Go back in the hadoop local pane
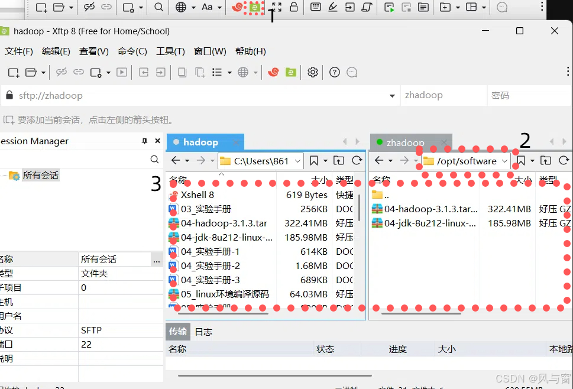The width and height of the screenshot is (573, 389). click(176, 161)
